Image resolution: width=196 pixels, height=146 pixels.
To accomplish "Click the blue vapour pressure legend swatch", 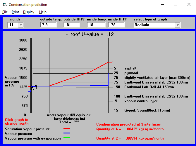I will tap(67, 133).
